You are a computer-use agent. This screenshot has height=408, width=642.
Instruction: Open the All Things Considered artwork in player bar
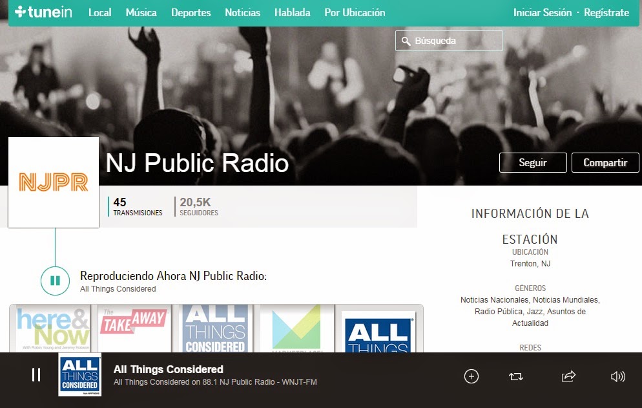(x=80, y=375)
